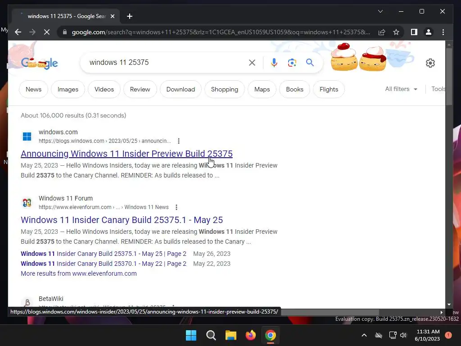The width and height of the screenshot is (461, 346).
Task: Show hidden system tray icons
Action: point(364,335)
